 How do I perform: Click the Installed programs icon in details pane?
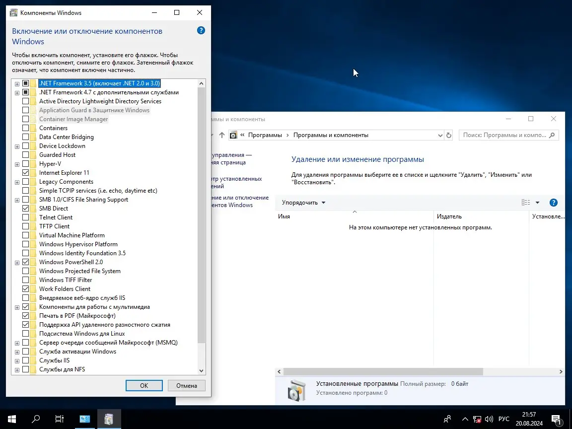[x=296, y=390]
